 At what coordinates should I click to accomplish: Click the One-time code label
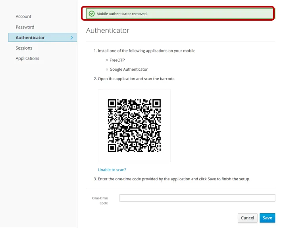click(x=100, y=201)
